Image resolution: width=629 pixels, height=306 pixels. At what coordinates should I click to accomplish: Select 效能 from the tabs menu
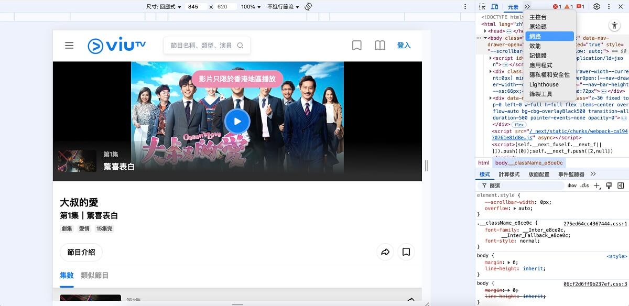[549, 46]
